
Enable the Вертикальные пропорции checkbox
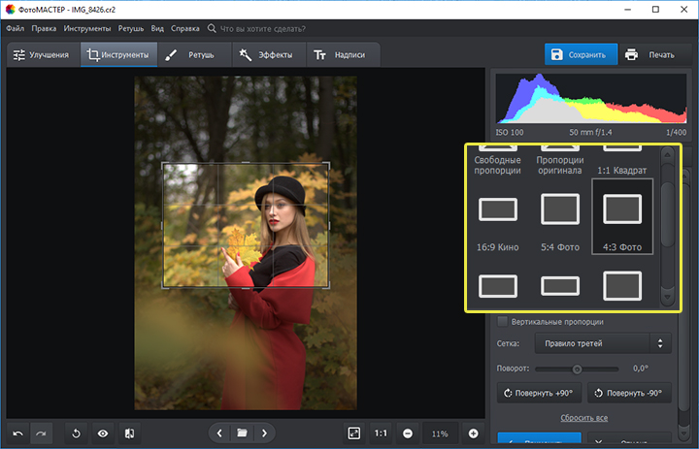[502, 321]
